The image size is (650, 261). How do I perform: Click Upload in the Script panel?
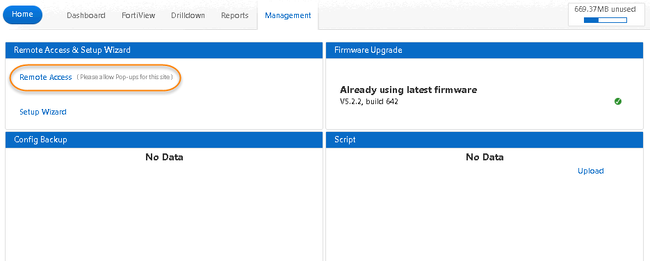[x=590, y=171]
